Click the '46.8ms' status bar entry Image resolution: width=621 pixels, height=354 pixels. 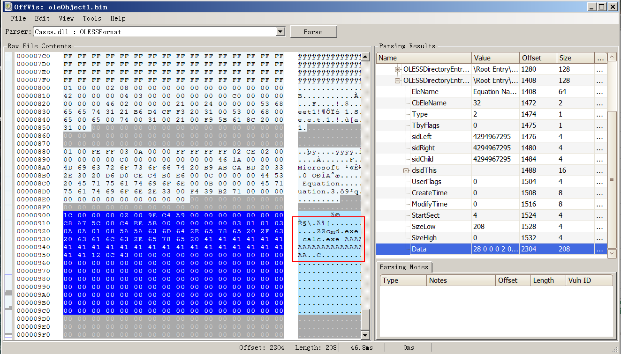[x=362, y=347]
